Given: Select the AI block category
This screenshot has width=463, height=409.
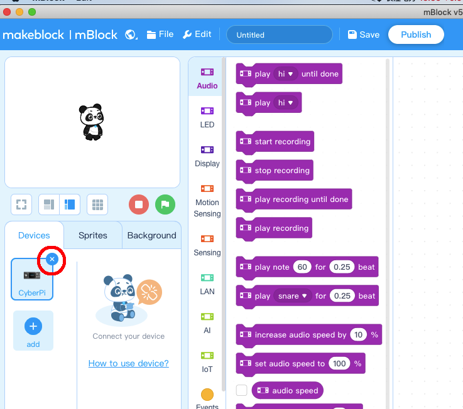Looking at the screenshot, I should tap(207, 323).
